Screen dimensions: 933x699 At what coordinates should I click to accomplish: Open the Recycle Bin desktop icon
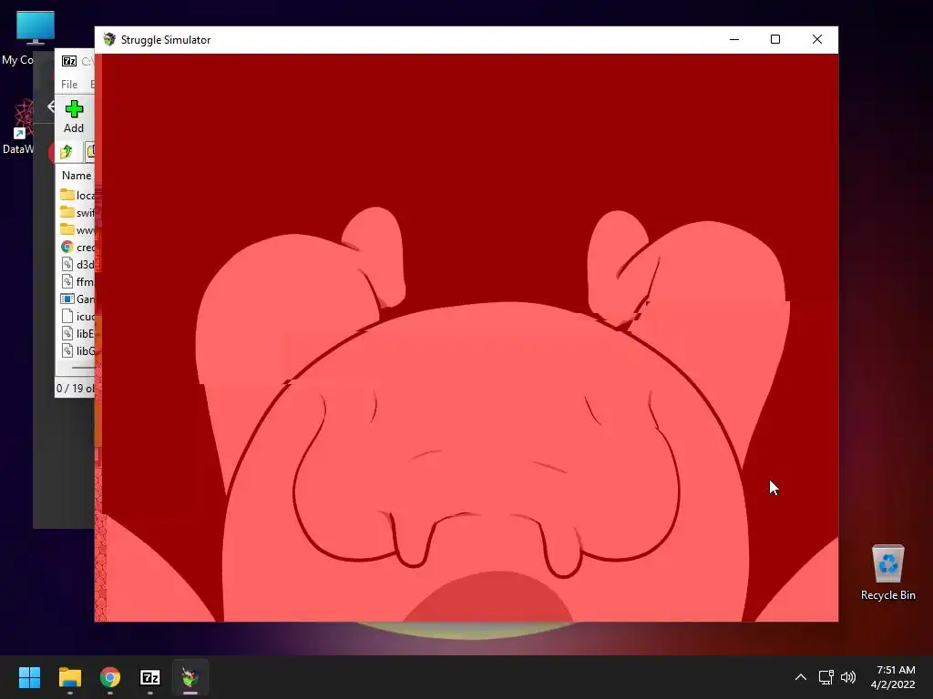coord(887,572)
